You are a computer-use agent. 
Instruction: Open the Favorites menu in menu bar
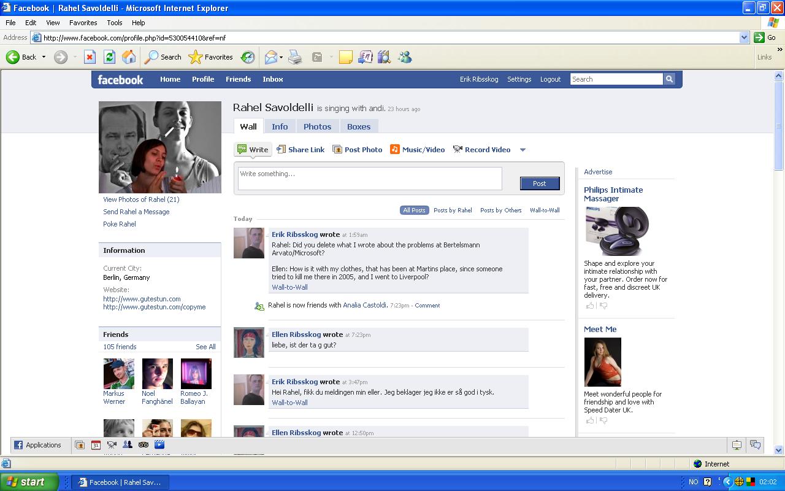[x=83, y=23]
